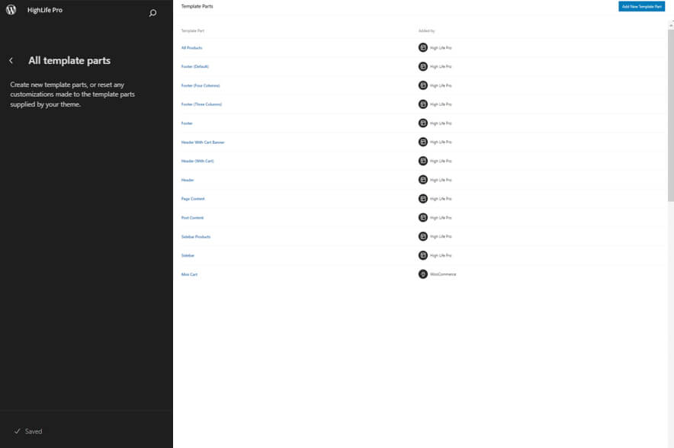Open the Post Content template part
Viewport: 674px width, 448px height.
[x=192, y=218]
